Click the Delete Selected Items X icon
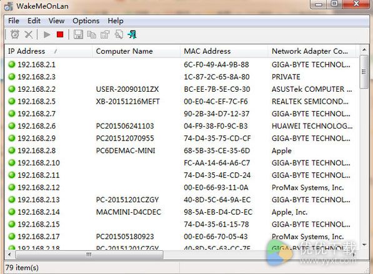The image size is (373, 274). point(29,35)
